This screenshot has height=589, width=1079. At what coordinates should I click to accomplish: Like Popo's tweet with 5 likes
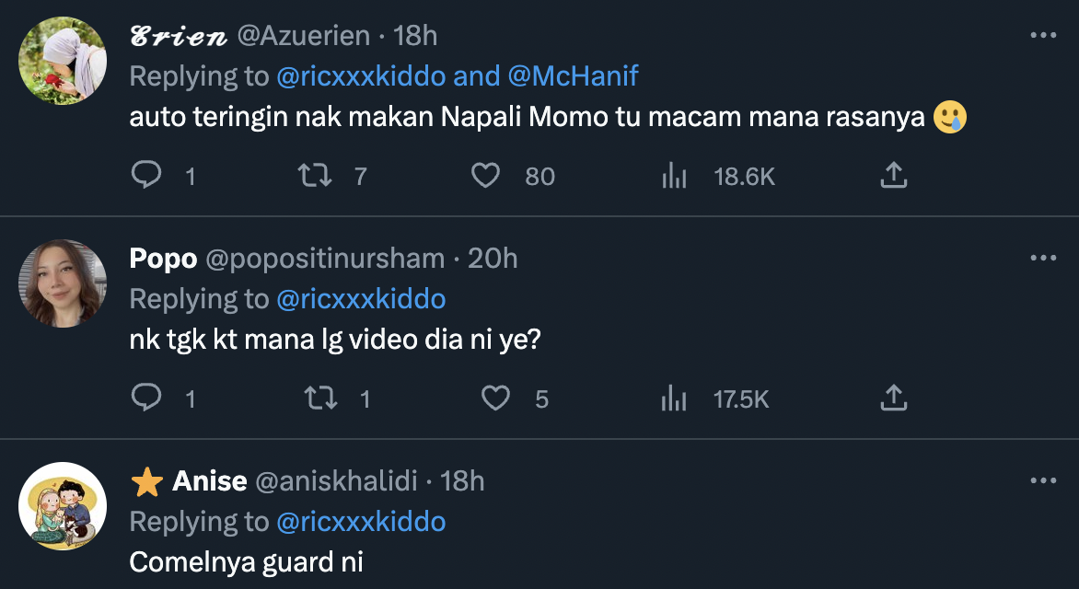pyautogui.click(x=497, y=398)
